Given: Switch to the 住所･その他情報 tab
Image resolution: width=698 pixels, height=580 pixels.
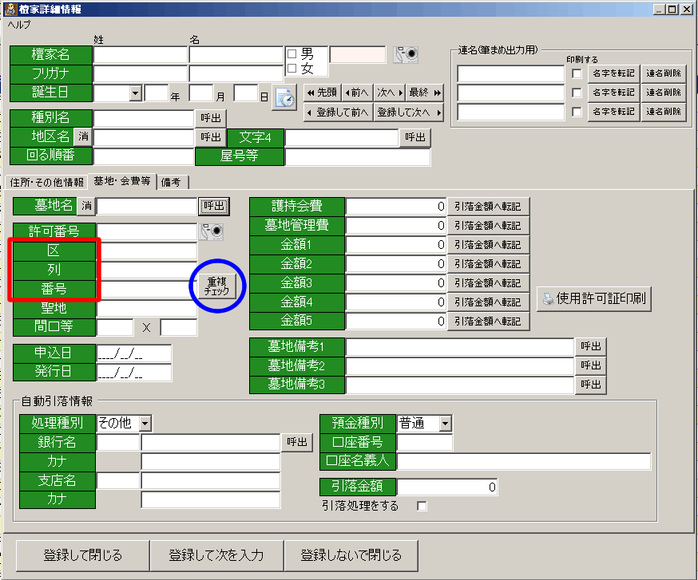Looking at the screenshot, I should pyautogui.click(x=46, y=183).
